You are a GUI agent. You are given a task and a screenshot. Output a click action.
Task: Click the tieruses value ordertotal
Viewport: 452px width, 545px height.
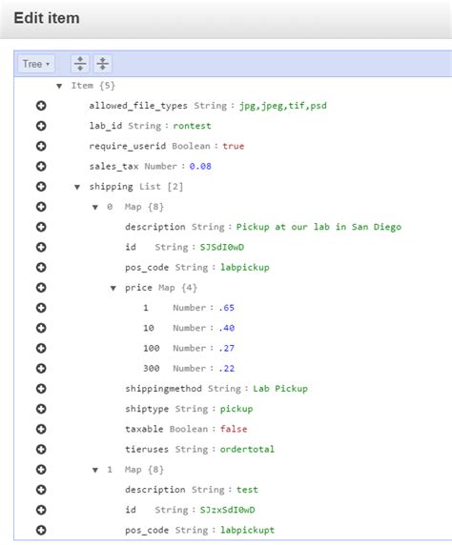tap(247, 450)
